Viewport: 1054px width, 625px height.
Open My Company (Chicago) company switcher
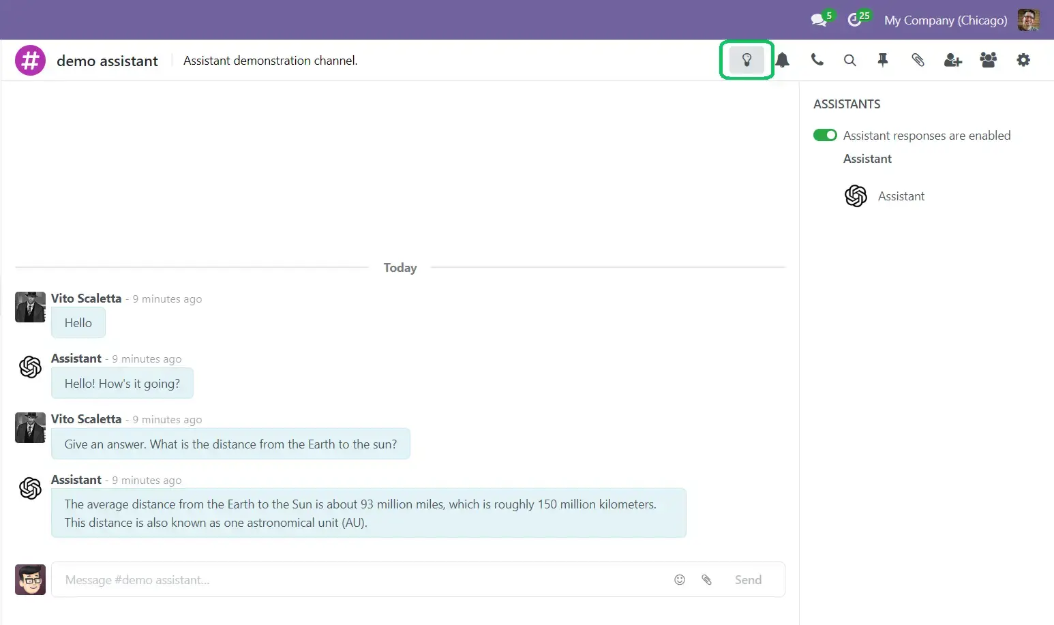coord(946,20)
